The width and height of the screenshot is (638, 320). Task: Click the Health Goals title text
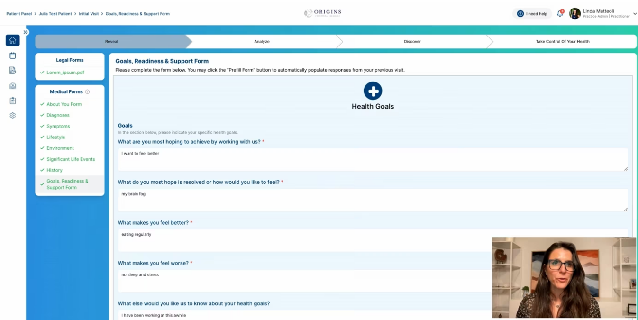(373, 107)
